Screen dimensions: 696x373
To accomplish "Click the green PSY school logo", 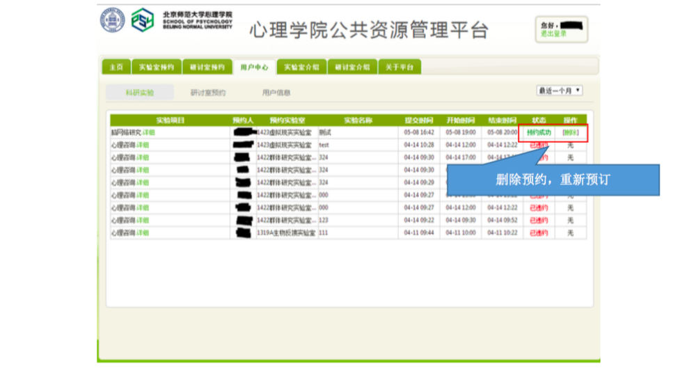I will click(x=143, y=19).
